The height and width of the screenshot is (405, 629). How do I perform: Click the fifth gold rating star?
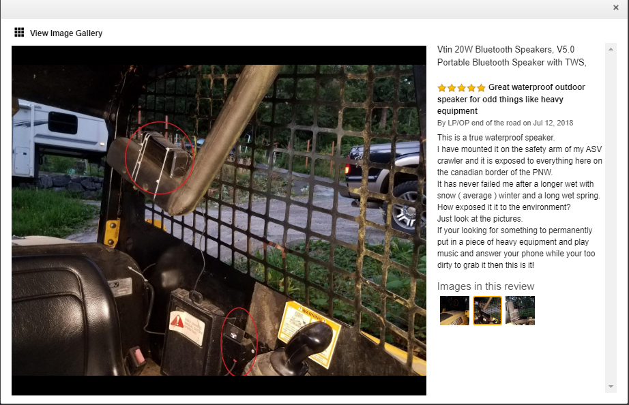click(481, 88)
